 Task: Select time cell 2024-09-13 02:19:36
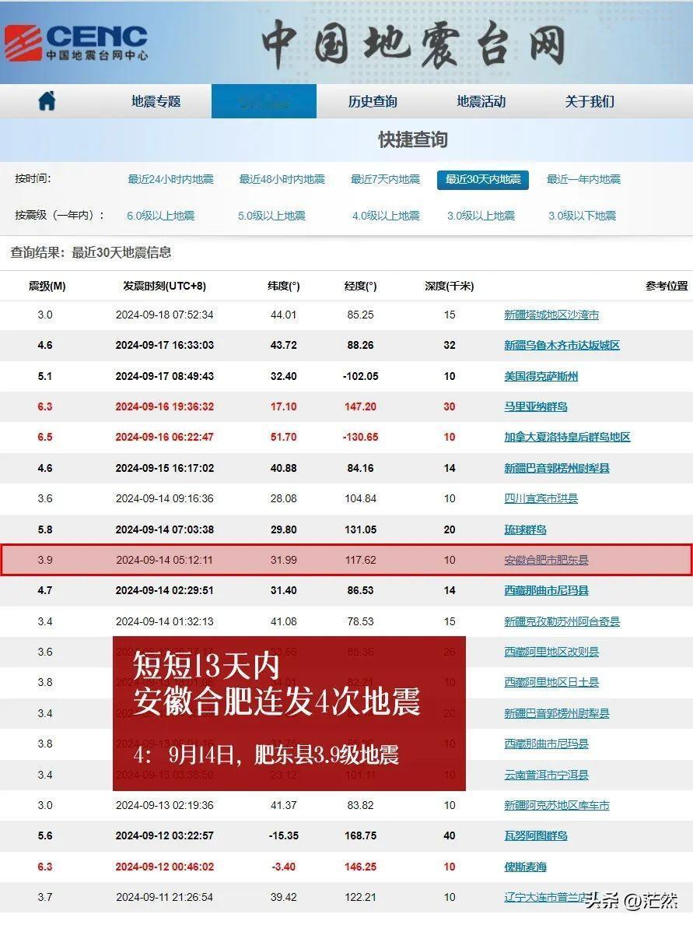(164, 805)
